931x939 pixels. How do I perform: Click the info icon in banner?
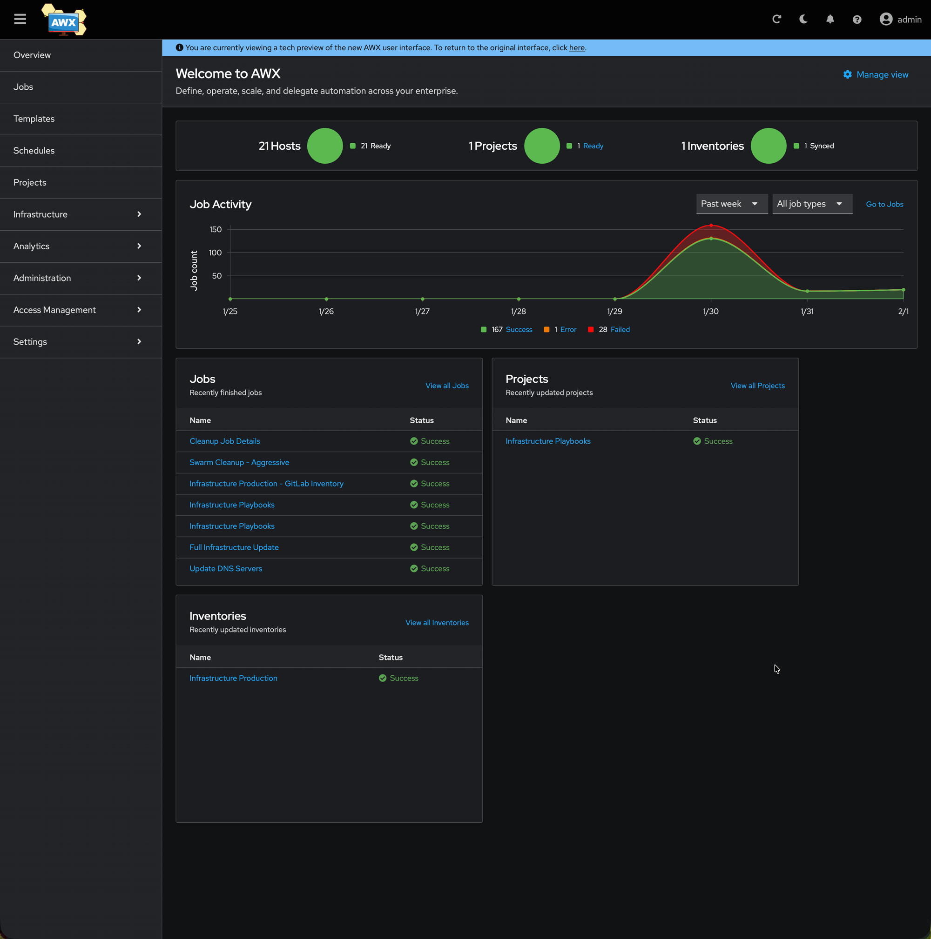point(180,47)
